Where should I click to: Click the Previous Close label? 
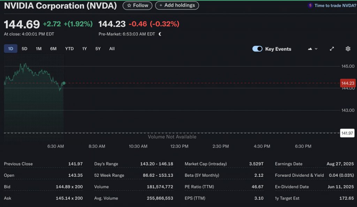pos(18,164)
